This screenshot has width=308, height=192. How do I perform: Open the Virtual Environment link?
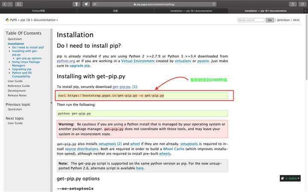pos(138,61)
